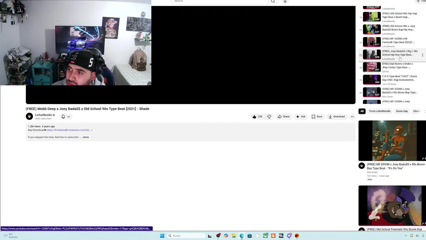Open the Share dialog
Viewport: 426px width, 240px height.
tap(284, 117)
